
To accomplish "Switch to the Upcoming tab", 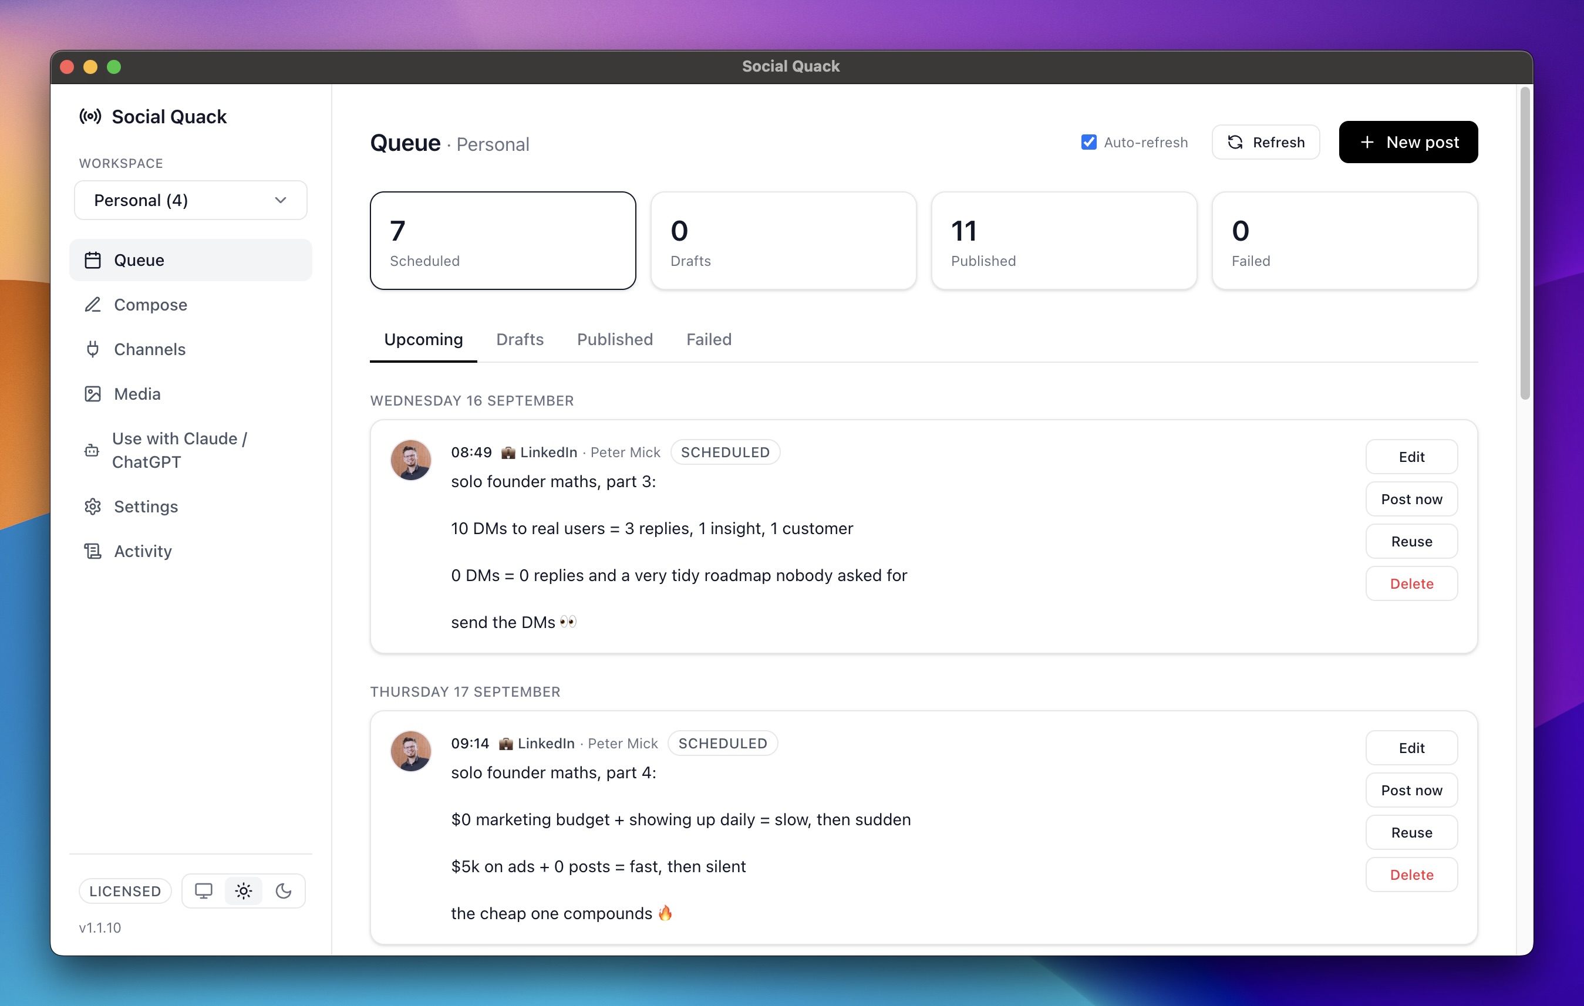I will point(424,339).
